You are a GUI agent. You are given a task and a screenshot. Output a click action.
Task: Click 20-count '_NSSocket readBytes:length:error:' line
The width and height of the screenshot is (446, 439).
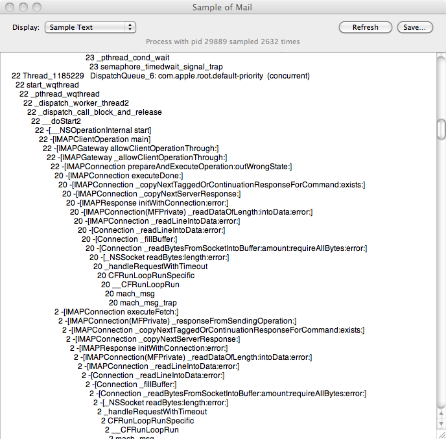tap(159, 258)
